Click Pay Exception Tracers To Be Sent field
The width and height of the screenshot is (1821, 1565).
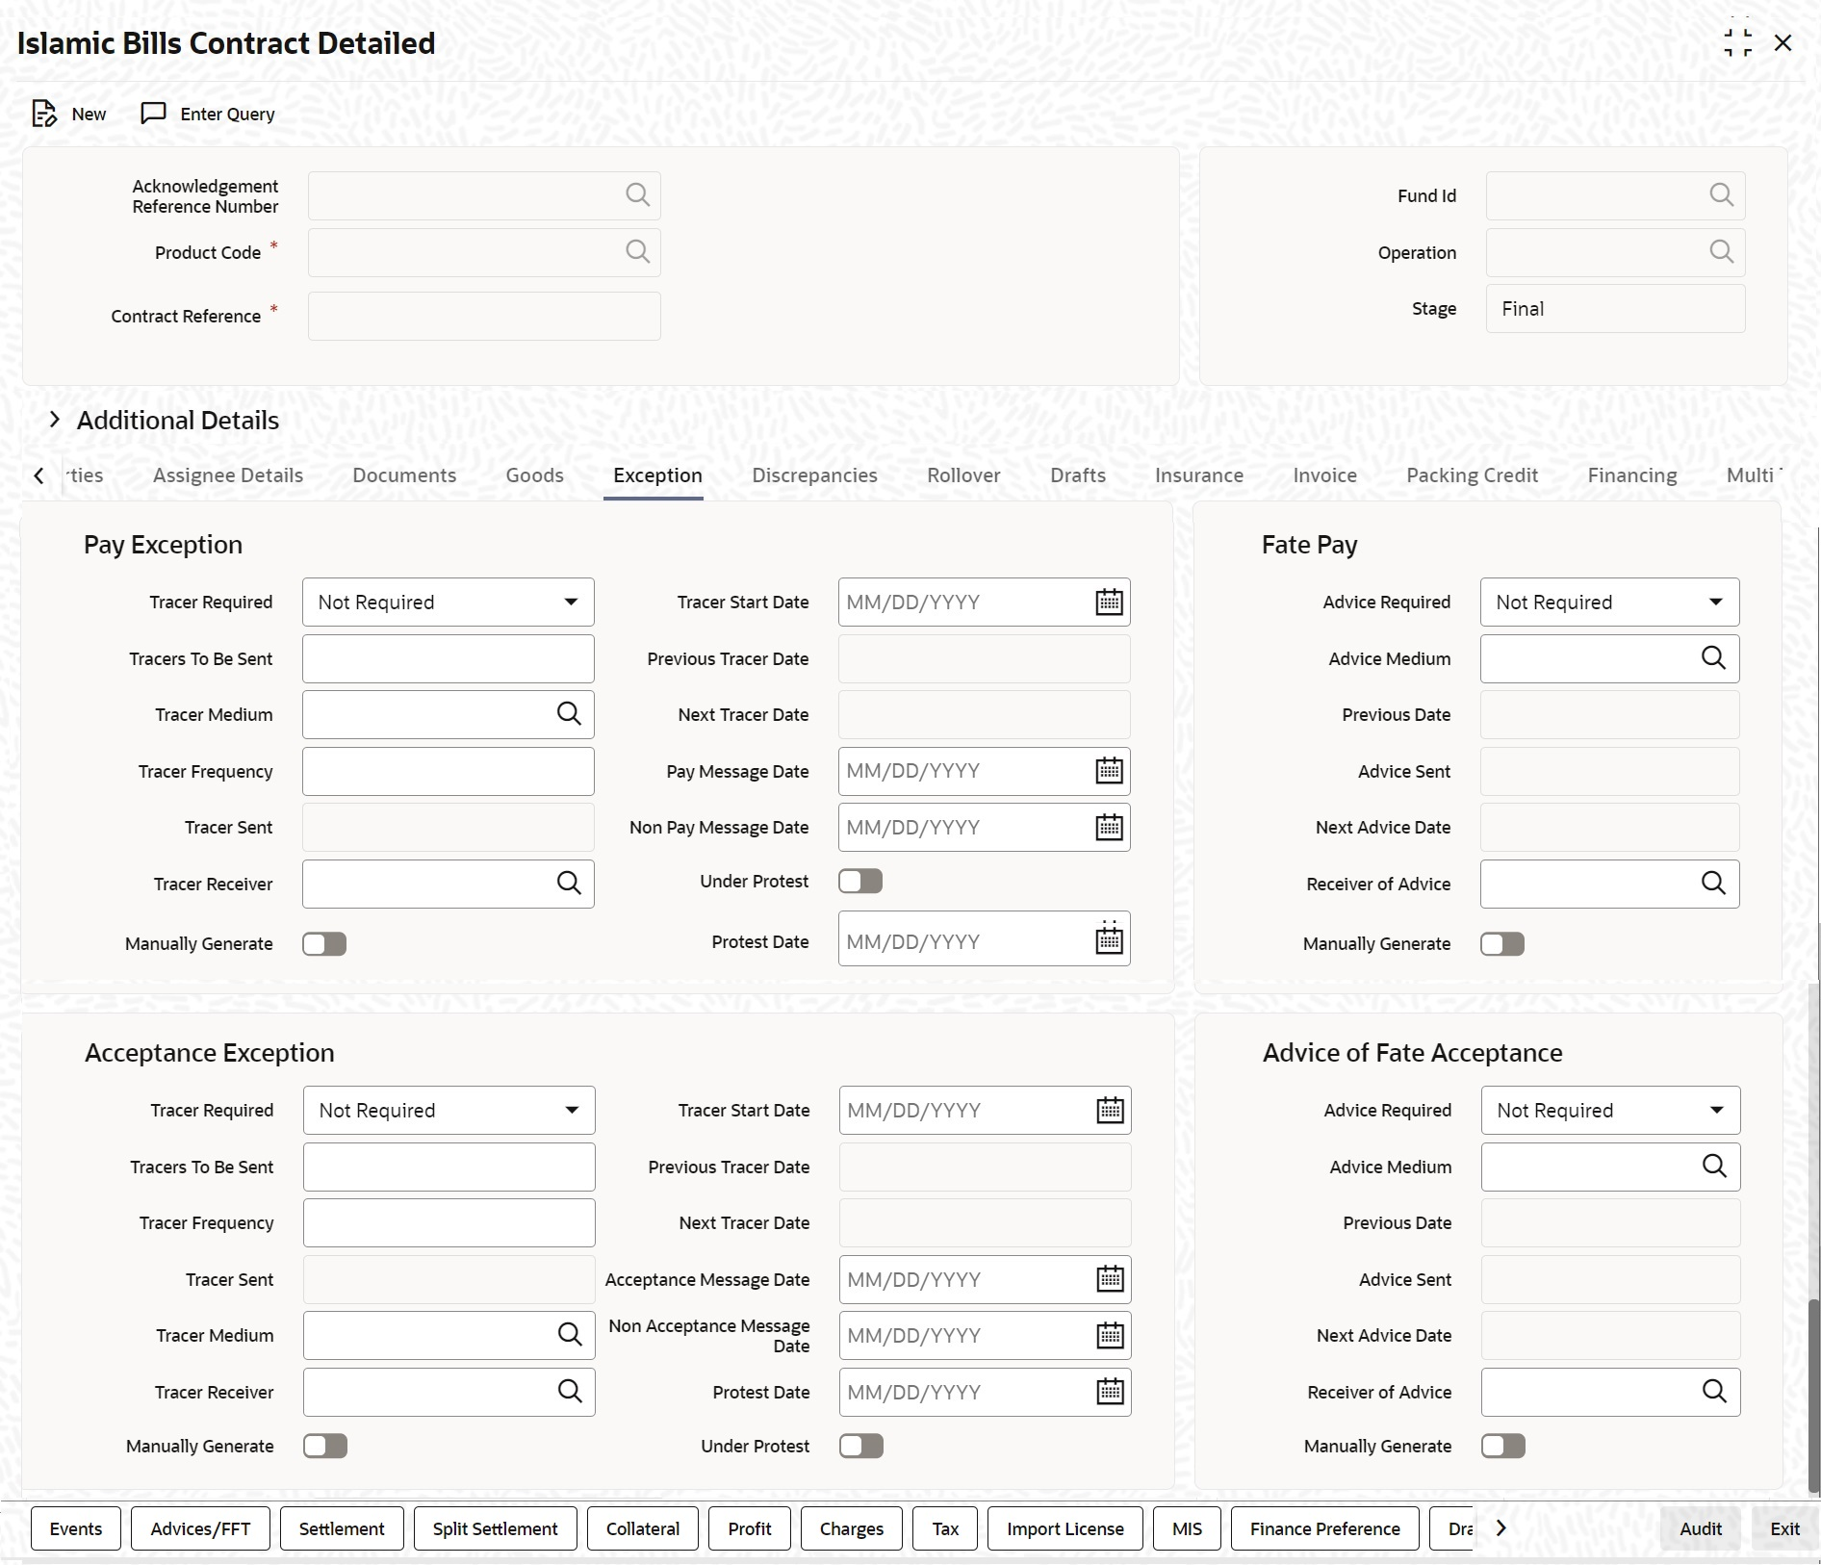click(x=449, y=659)
